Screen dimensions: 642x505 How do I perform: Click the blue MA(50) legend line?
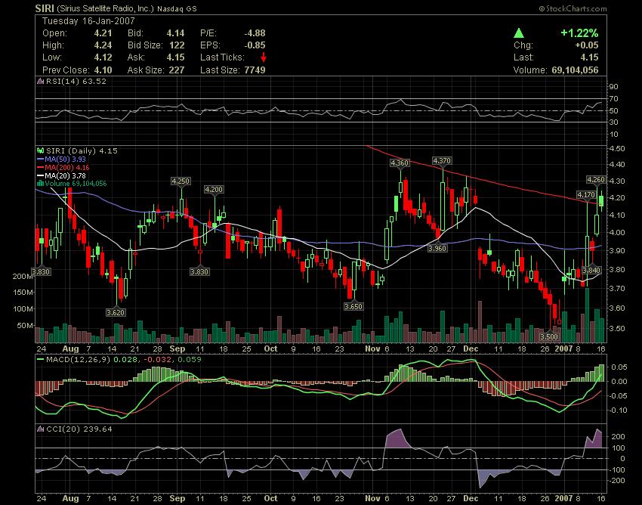(40, 159)
